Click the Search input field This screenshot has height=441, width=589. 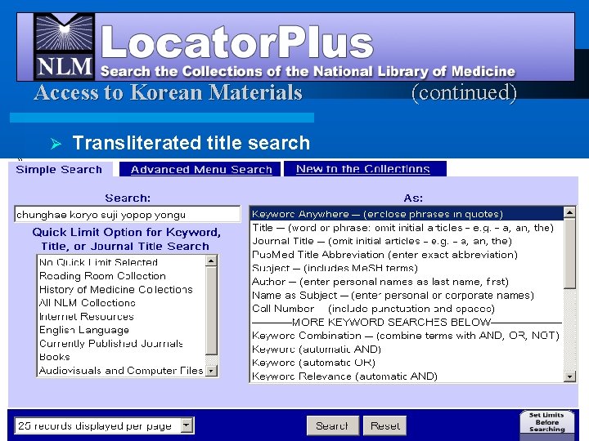tap(128, 215)
